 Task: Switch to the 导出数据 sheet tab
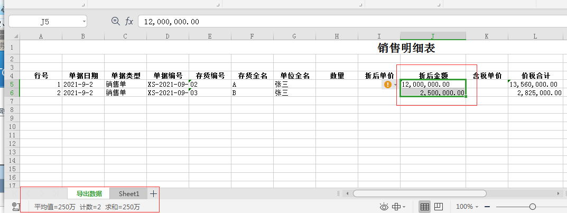point(89,193)
